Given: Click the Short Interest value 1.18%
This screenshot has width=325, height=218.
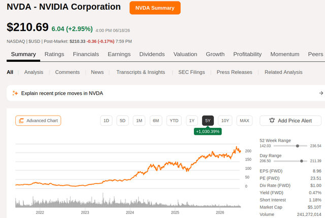Looking at the screenshot, I should [x=315, y=200].
